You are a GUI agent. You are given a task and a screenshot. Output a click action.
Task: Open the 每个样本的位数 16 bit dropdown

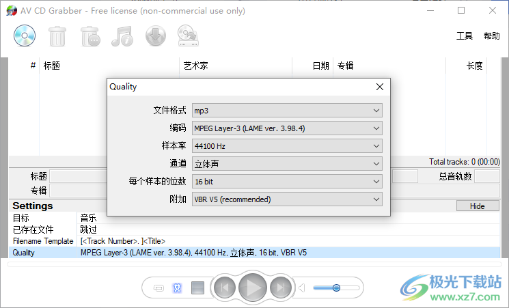287,182
